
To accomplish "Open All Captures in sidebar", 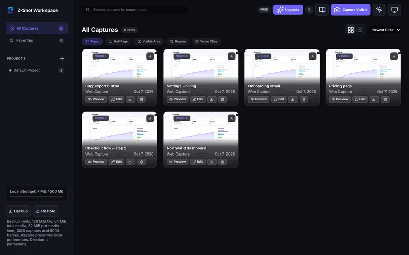I will [37, 29].
